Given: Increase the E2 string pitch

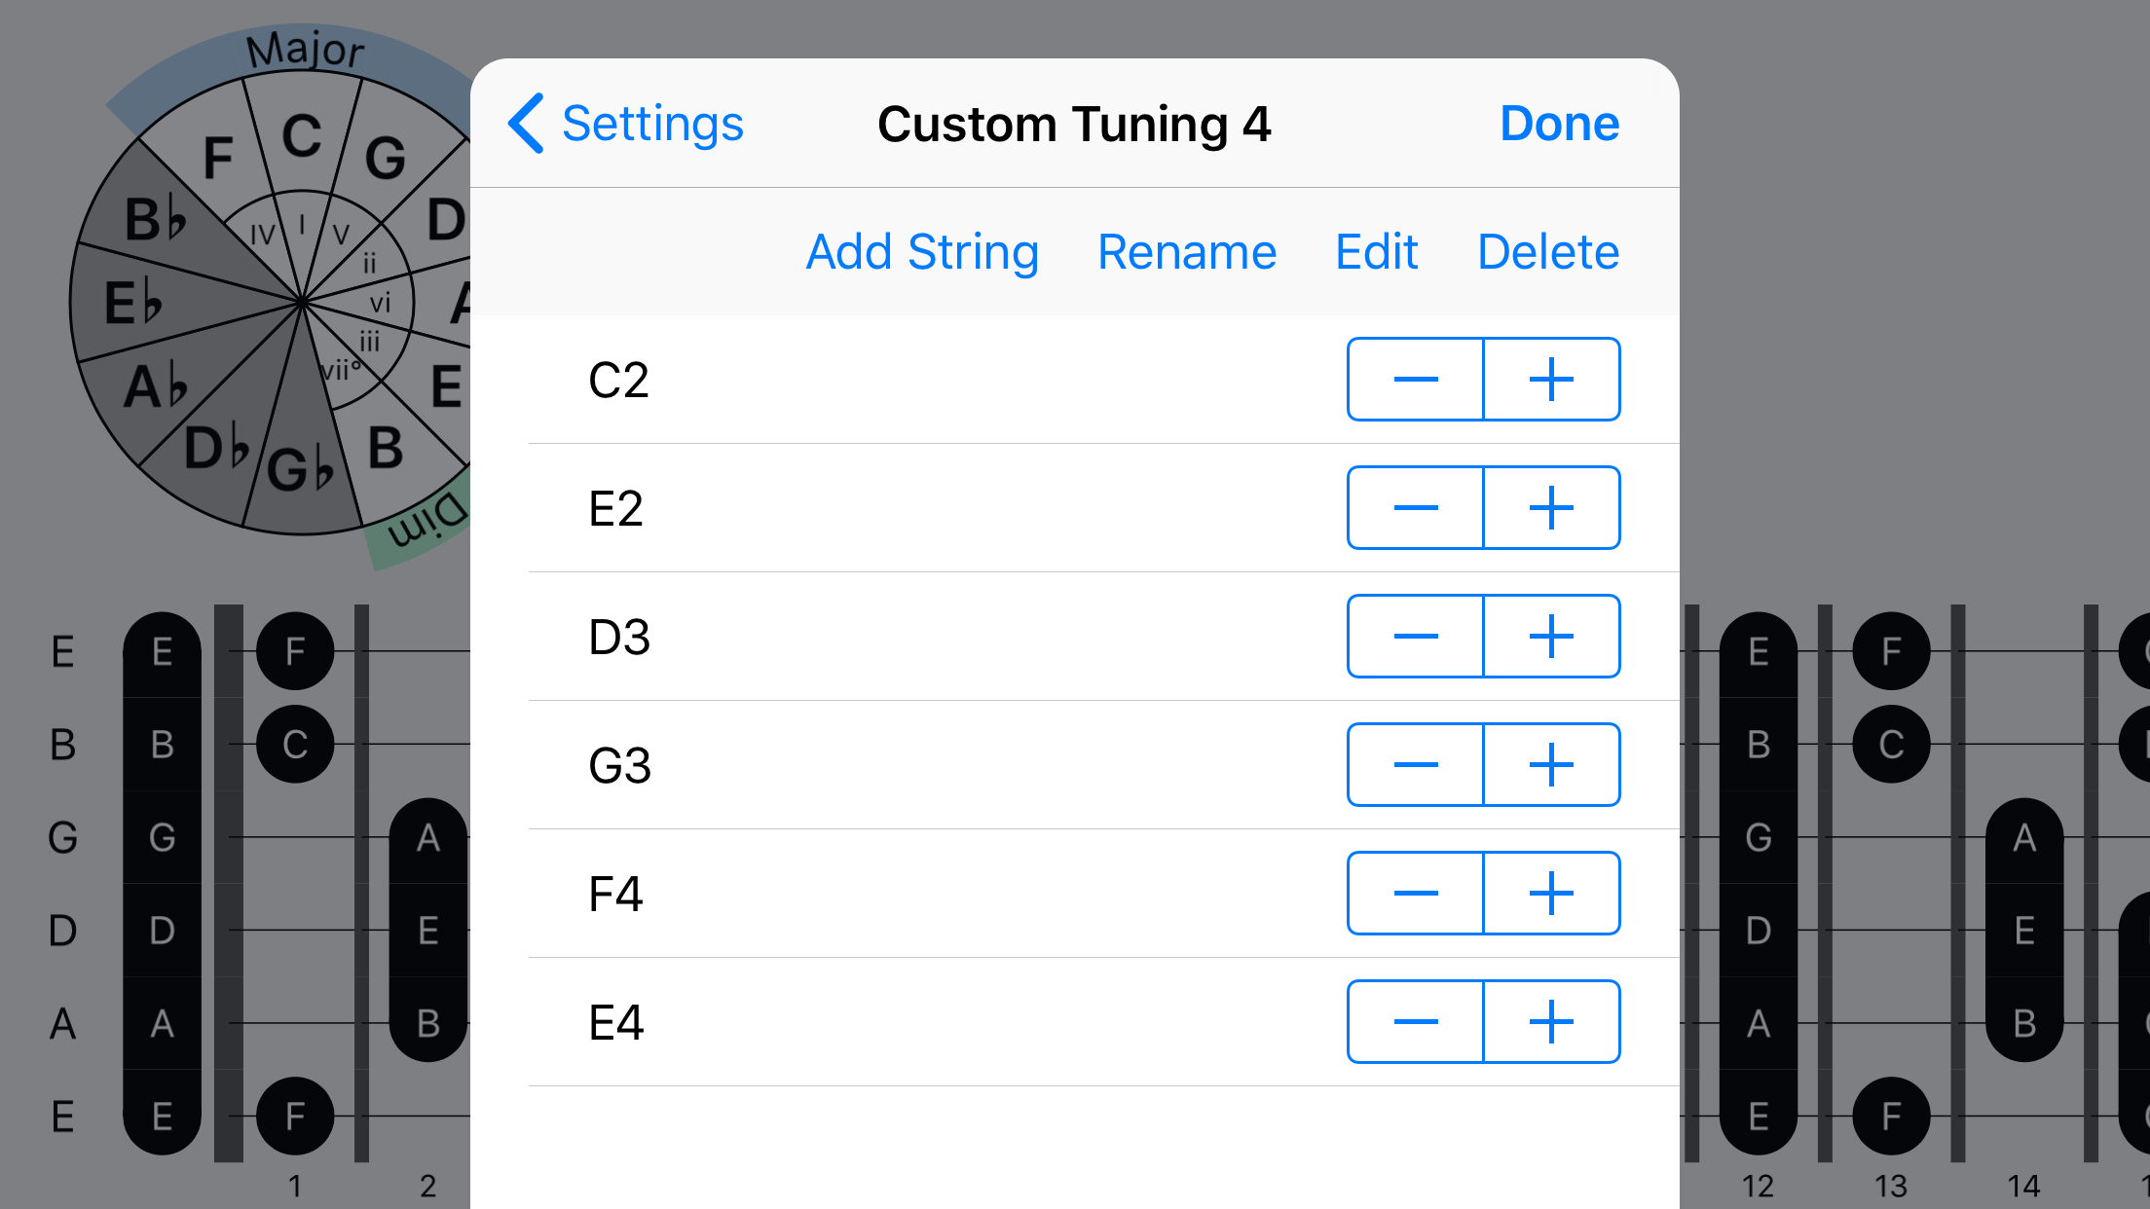Looking at the screenshot, I should (1551, 507).
